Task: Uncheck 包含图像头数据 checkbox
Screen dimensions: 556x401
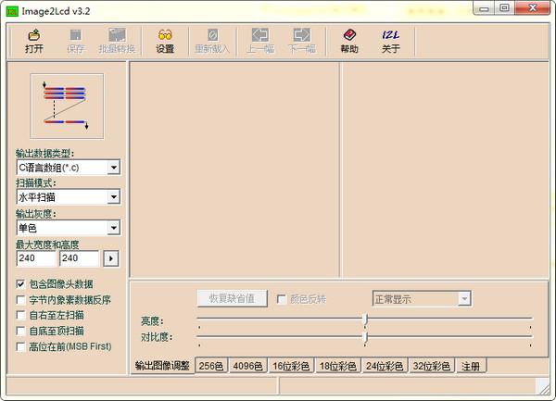Action: coord(21,284)
